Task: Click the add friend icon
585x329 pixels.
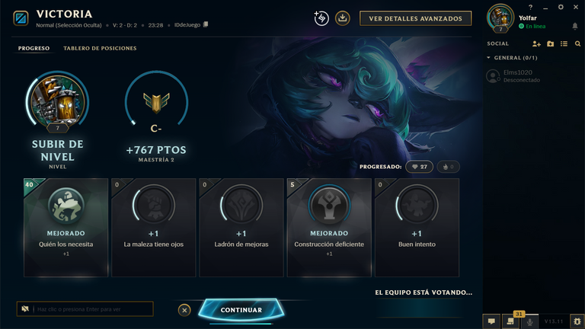Action: click(x=536, y=43)
